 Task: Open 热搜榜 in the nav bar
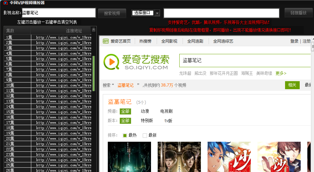click(145, 41)
